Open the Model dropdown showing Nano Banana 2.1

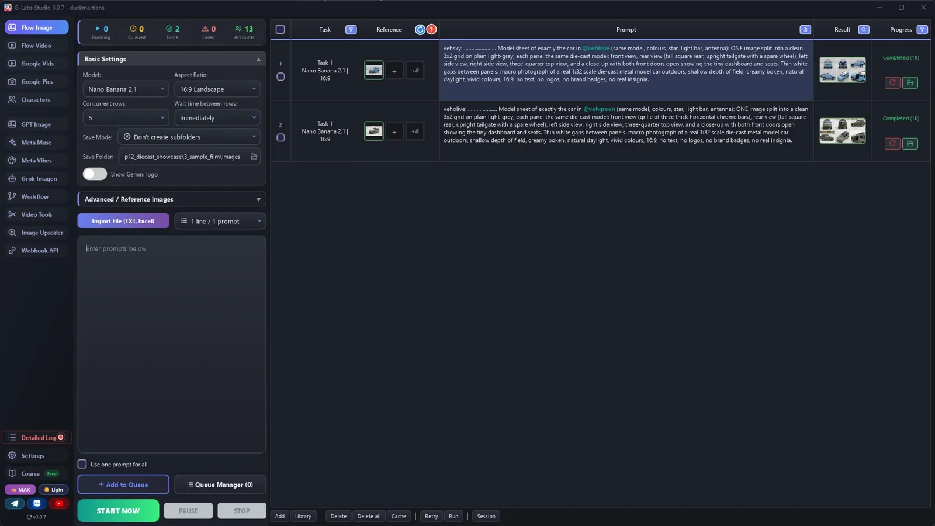tap(126, 89)
